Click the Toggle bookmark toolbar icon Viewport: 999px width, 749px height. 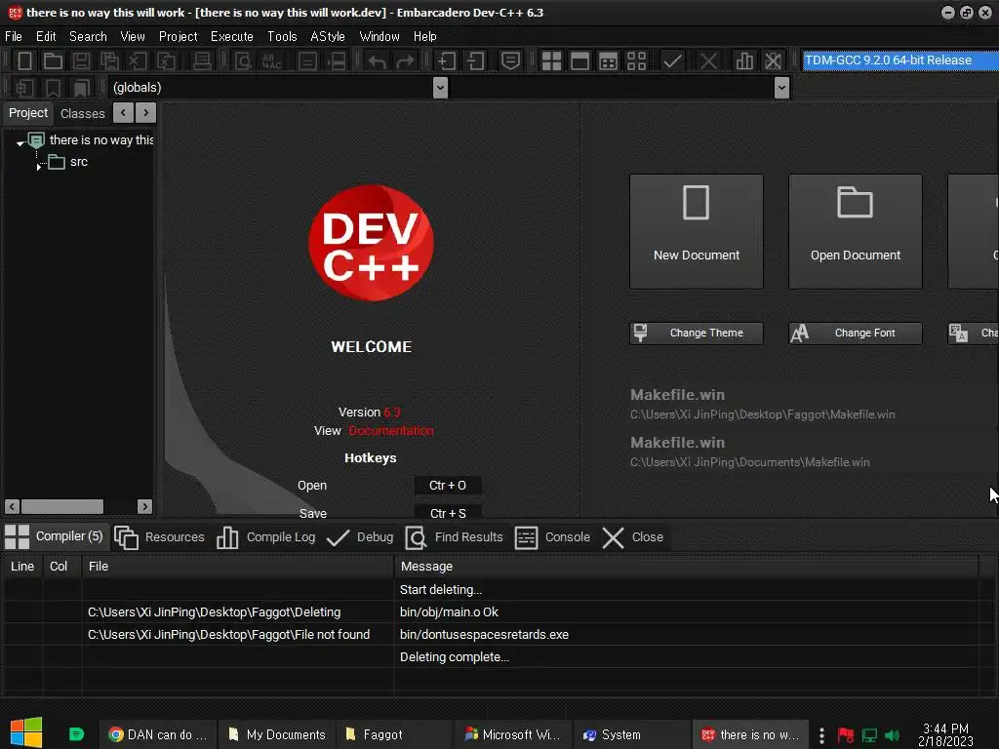[53, 87]
